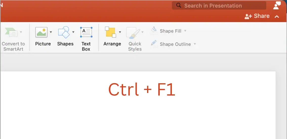Viewport: 287px width, 139px height.
Task: Select the Shapes icon
Action: click(64, 32)
